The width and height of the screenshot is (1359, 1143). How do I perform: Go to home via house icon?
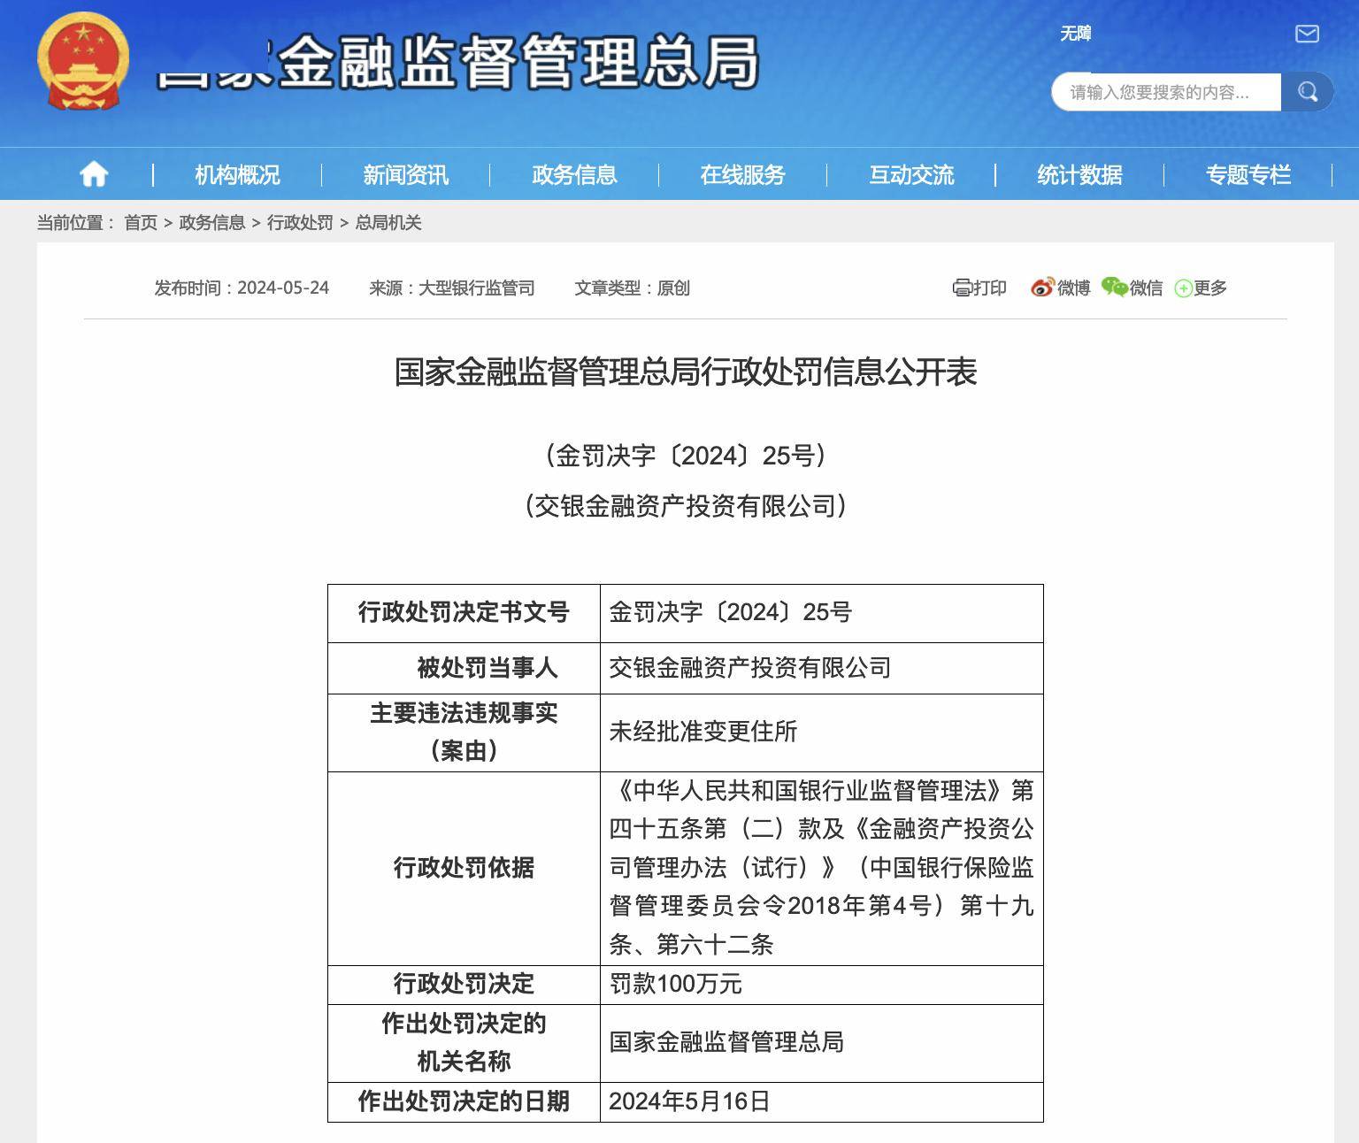[x=94, y=174]
